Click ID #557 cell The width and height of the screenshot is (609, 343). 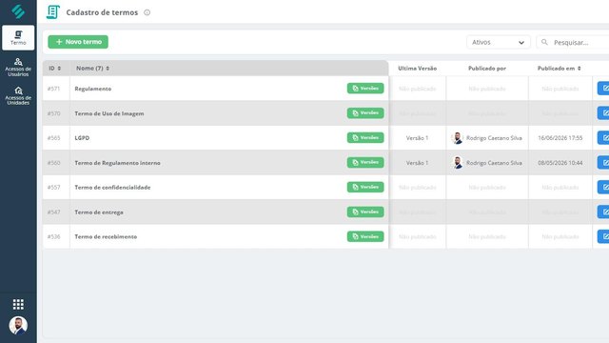tap(53, 188)
